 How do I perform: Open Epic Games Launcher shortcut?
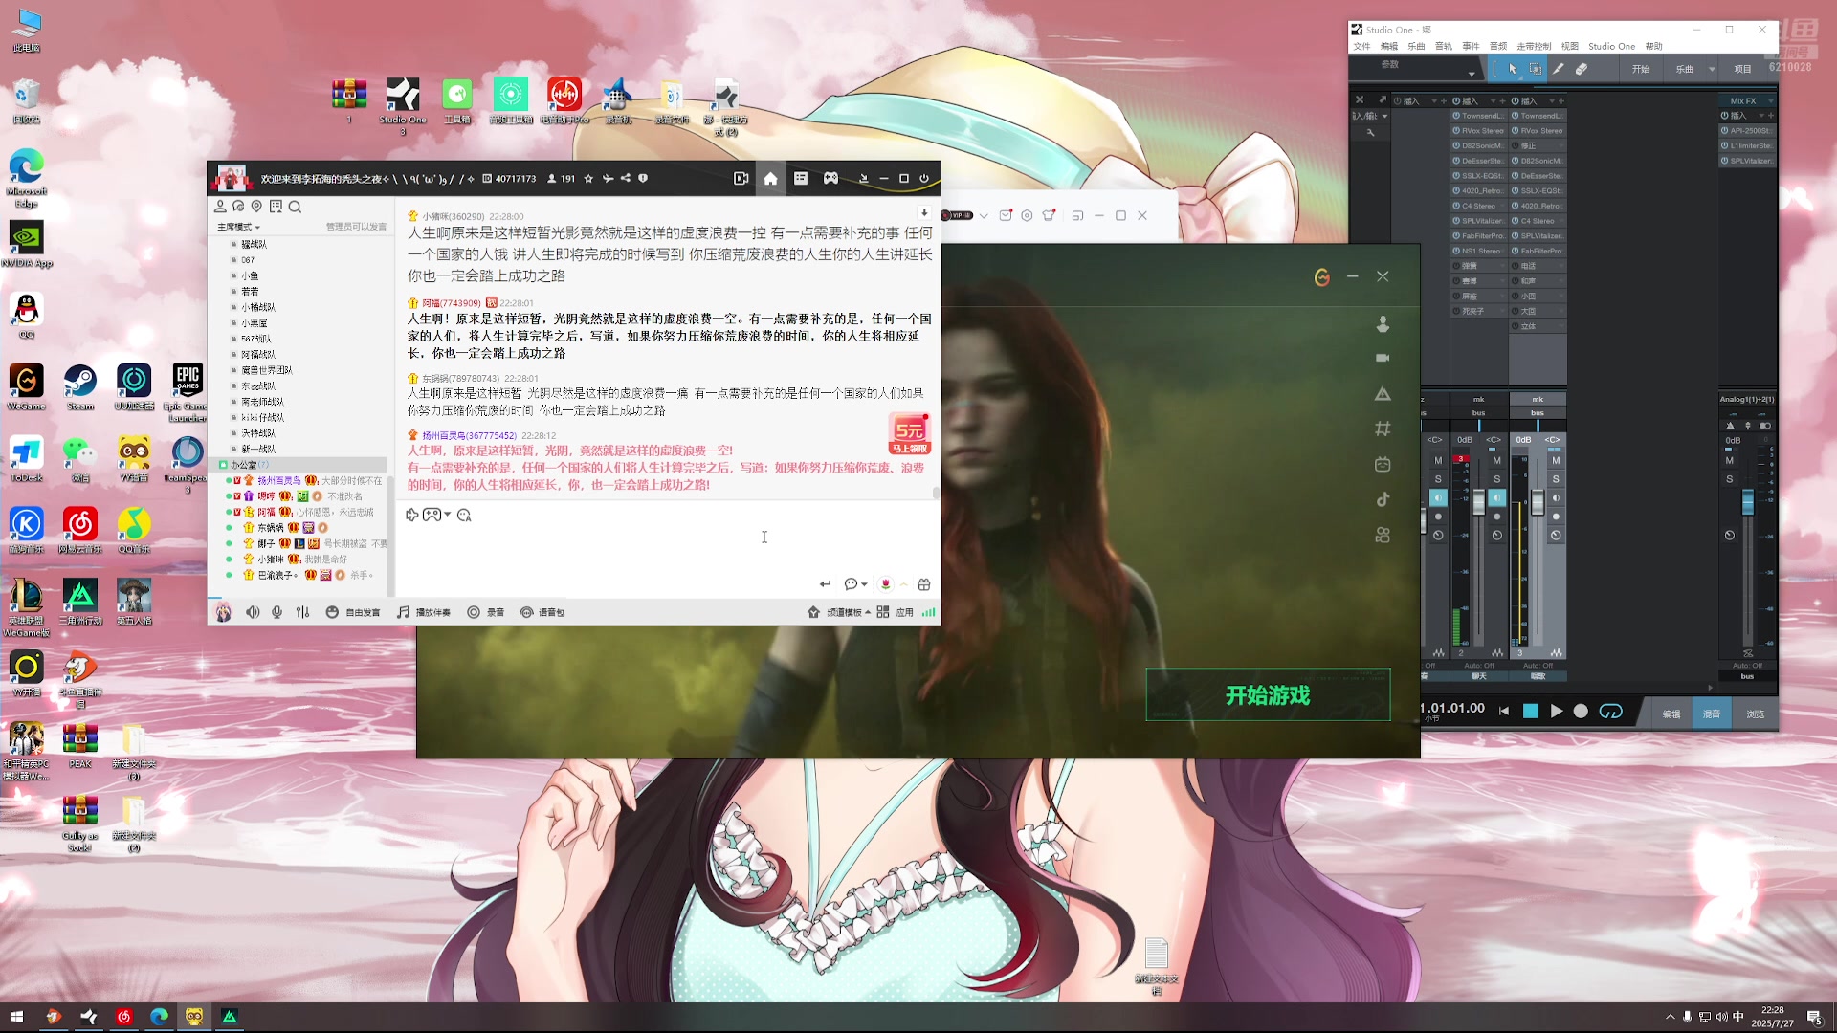coord(188,392)
